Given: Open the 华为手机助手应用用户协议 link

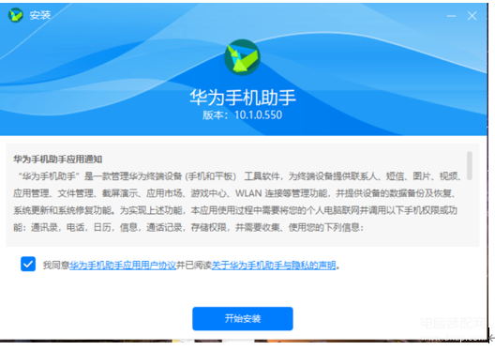Looking at the screenshot, I should [123, 266].
